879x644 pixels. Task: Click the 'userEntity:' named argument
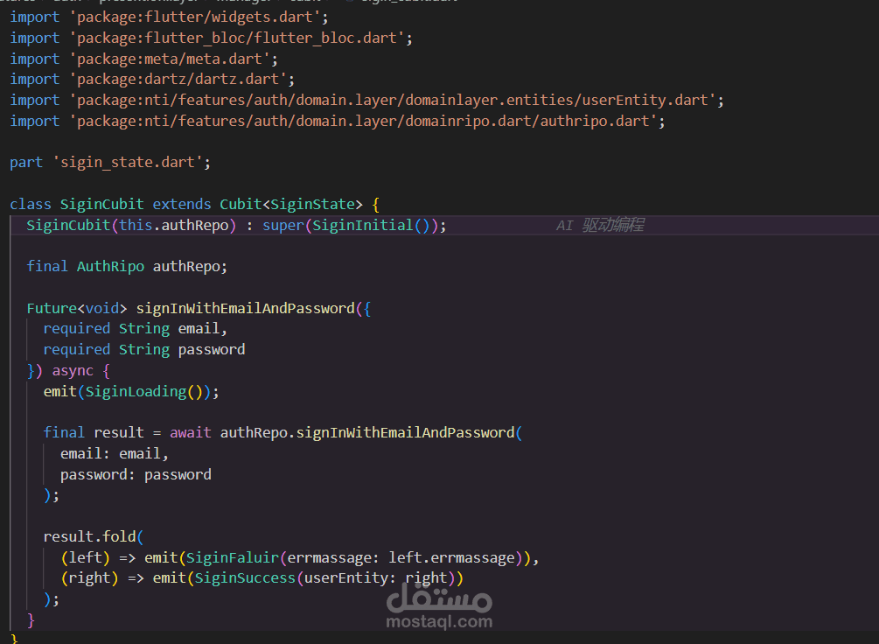pos(351,577)
